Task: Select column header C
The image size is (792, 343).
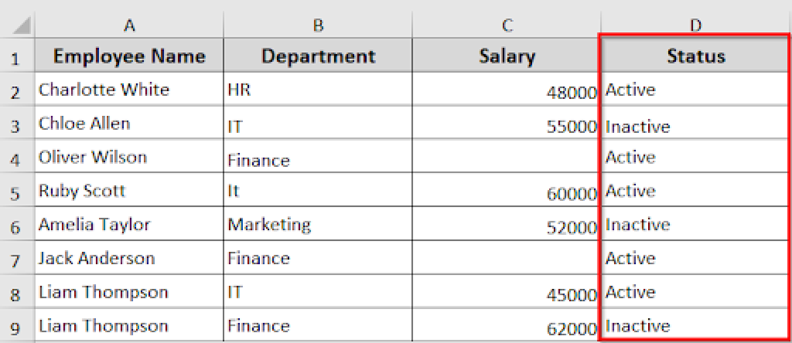Action: [x=507, y=24]
